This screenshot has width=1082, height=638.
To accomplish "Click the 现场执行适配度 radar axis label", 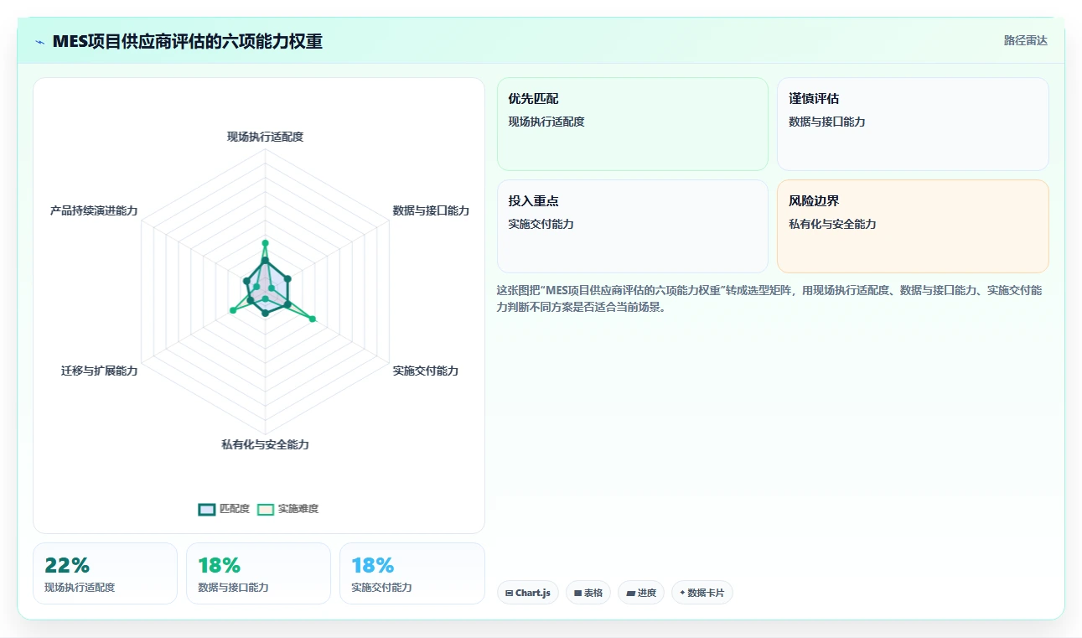I will (265, 137).
